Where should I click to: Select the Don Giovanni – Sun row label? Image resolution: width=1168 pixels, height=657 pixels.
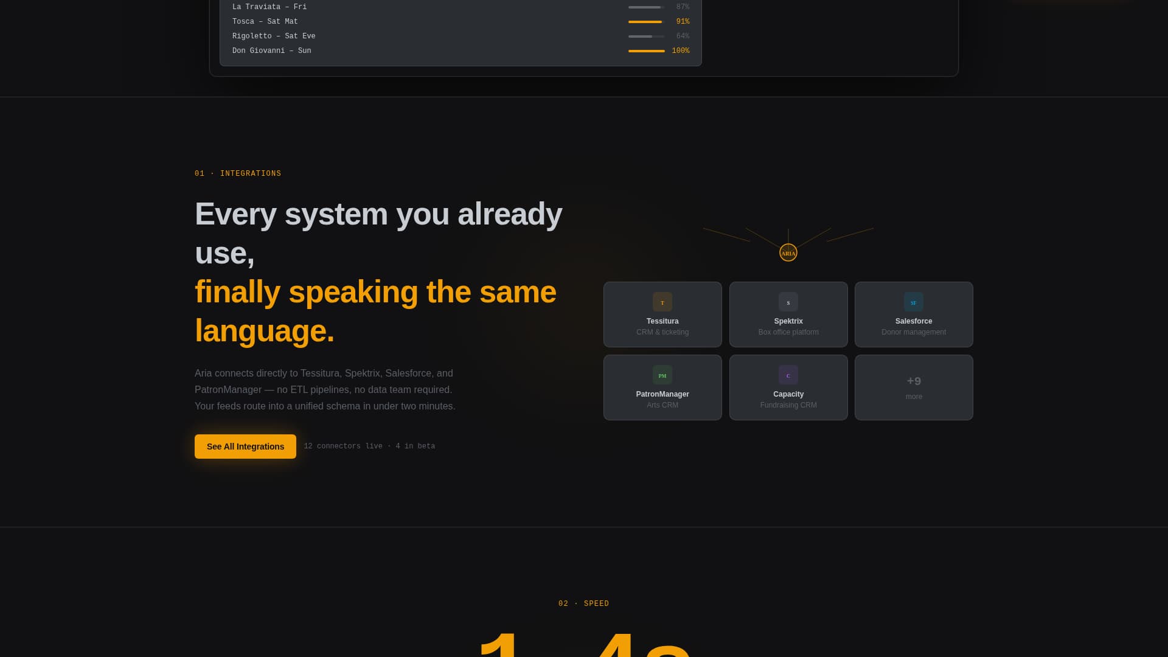272,51
